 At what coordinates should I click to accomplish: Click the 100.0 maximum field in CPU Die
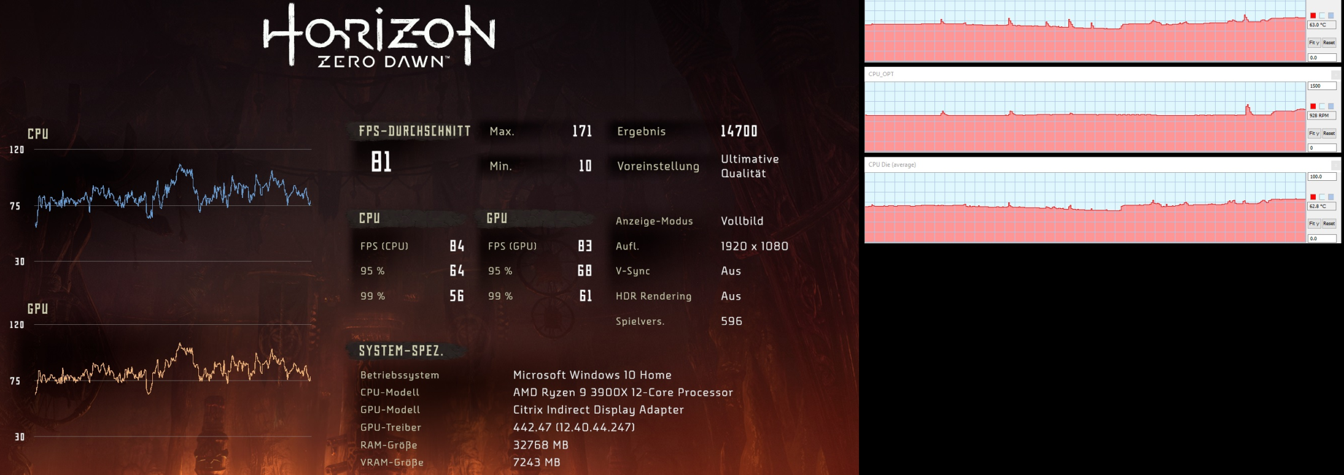1322,177
